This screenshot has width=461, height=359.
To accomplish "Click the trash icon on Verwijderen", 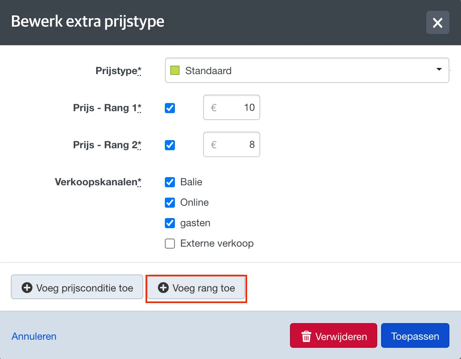I will [306, 336].
